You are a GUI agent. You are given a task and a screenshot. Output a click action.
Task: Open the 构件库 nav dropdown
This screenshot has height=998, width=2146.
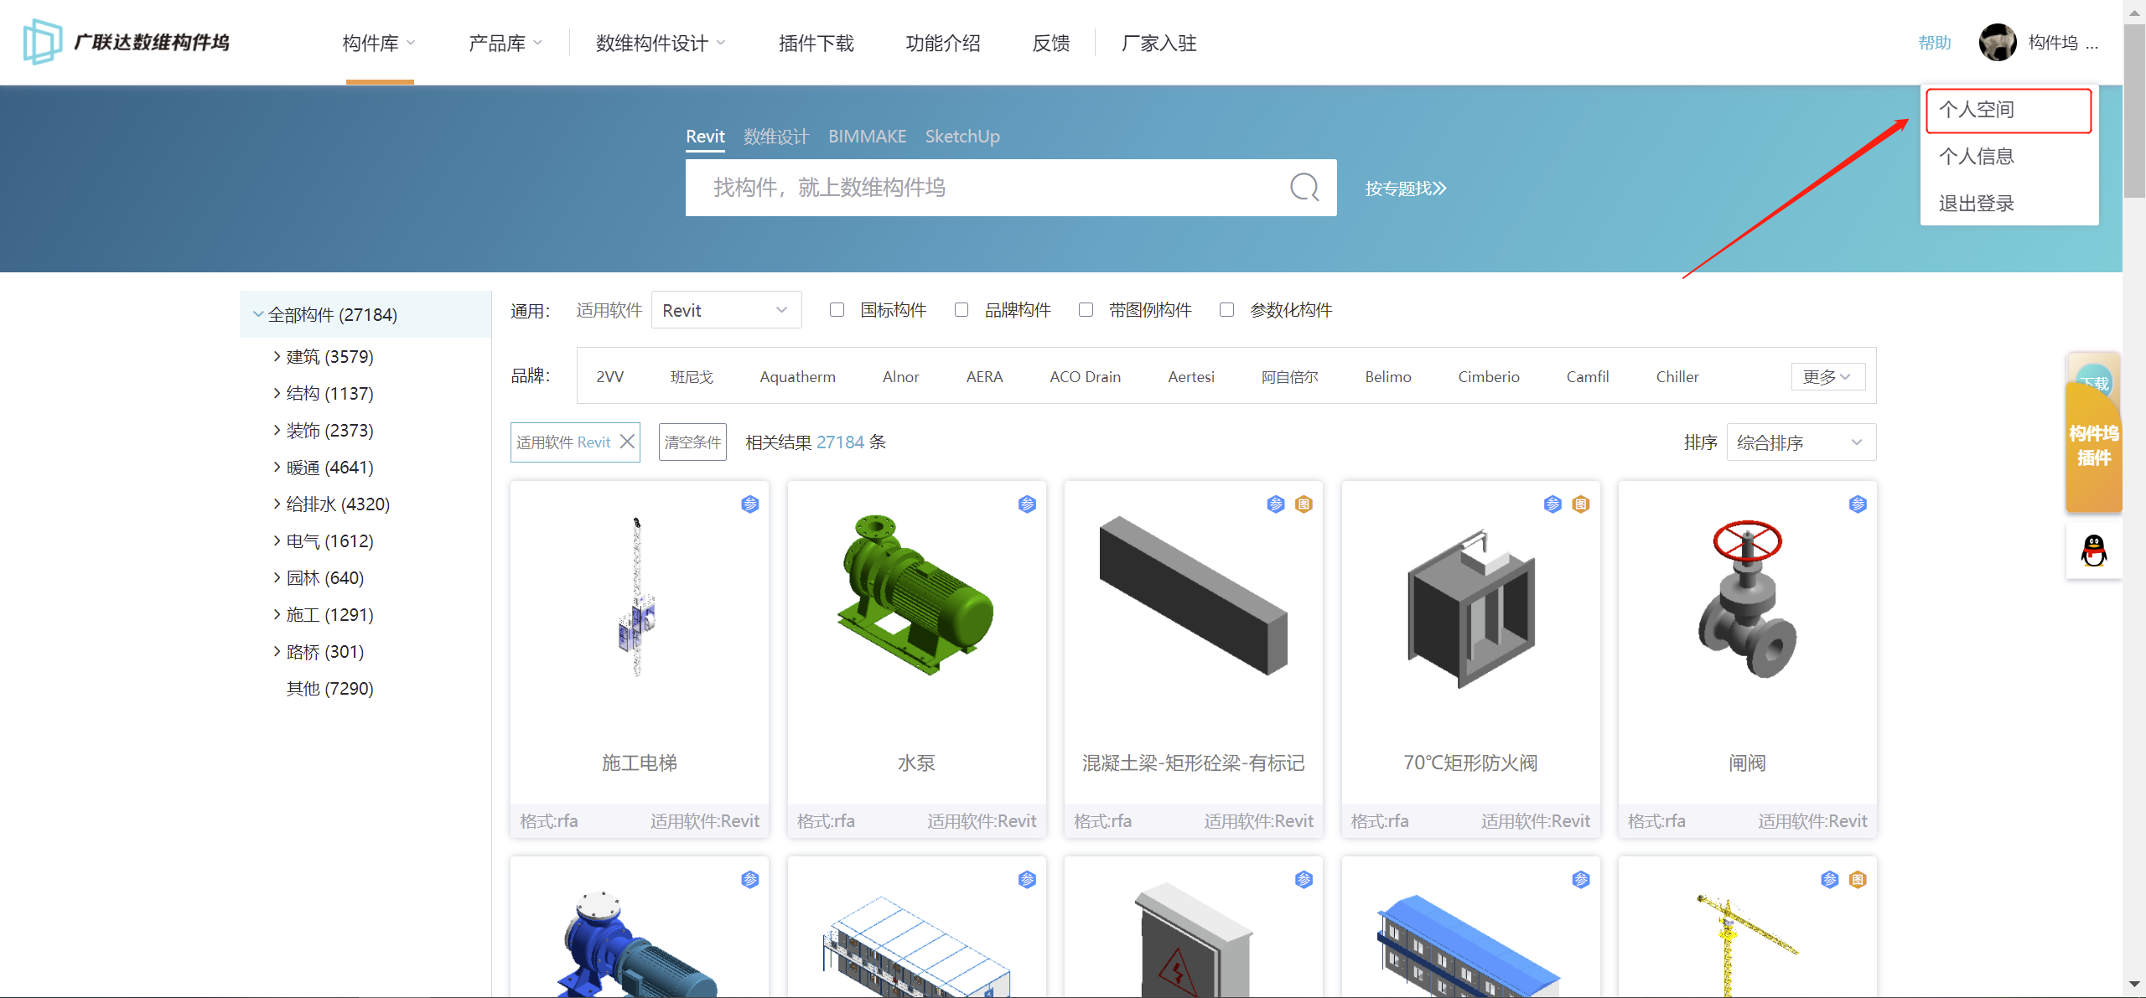(x=379, y=43)
